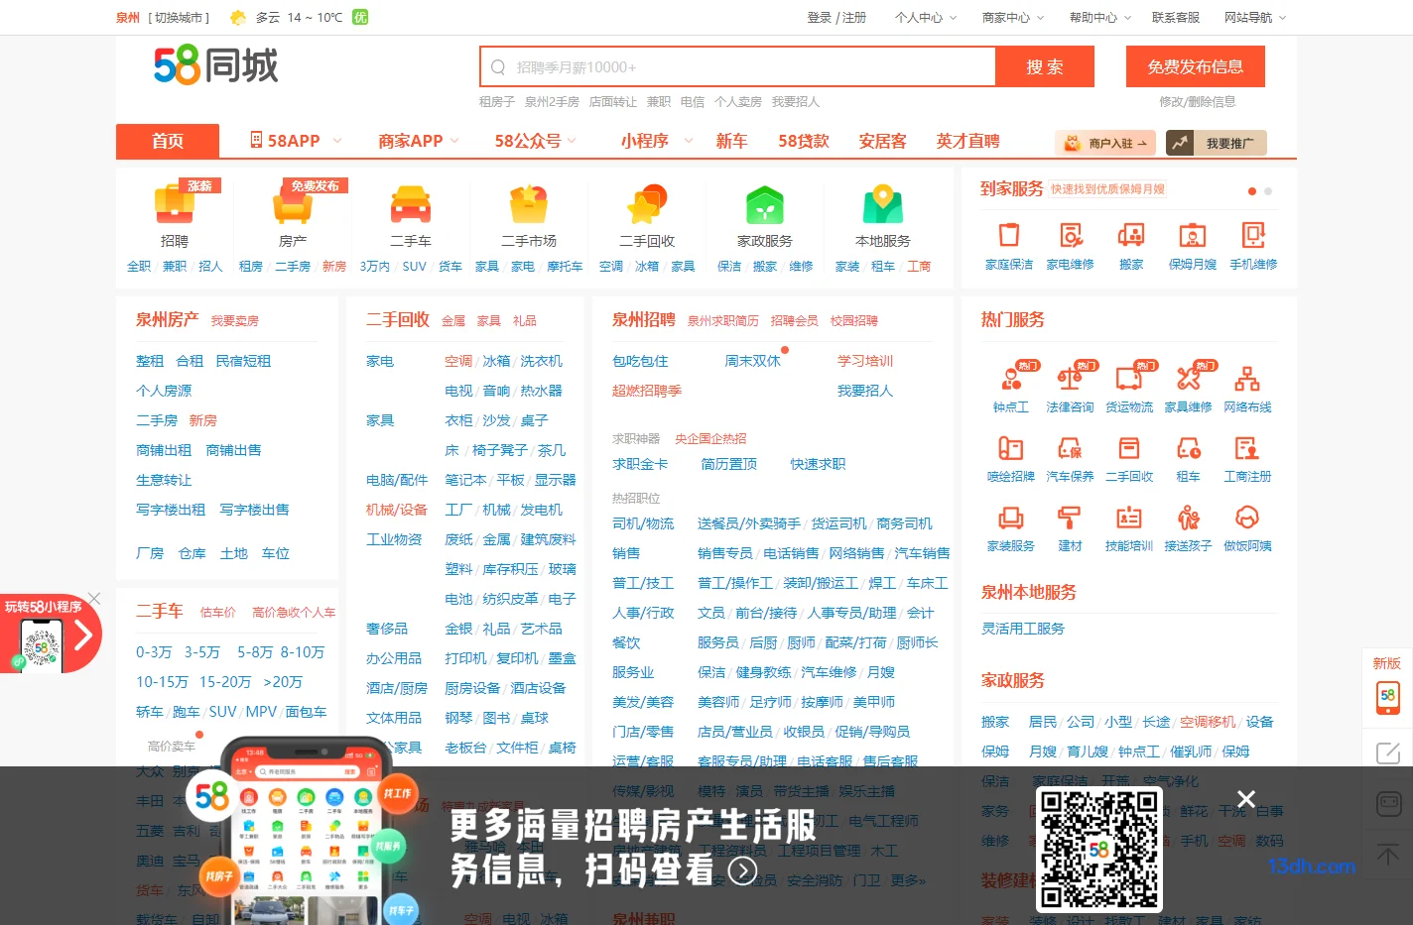Open the 登录 / 注册 link

click(x=836, y=17)
